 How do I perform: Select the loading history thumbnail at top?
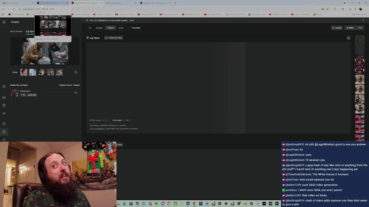coord(359,41)
